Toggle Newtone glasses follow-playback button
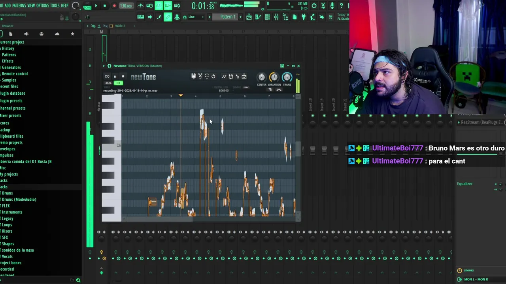The height and width of the screenshot is (284, 506). click(108, 83)
